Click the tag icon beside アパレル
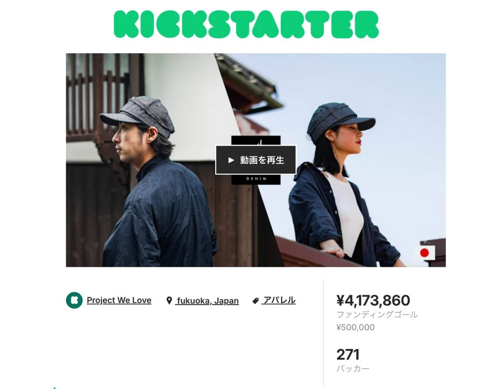The height and width of the screenshot is (389, 502). [256, 301]
